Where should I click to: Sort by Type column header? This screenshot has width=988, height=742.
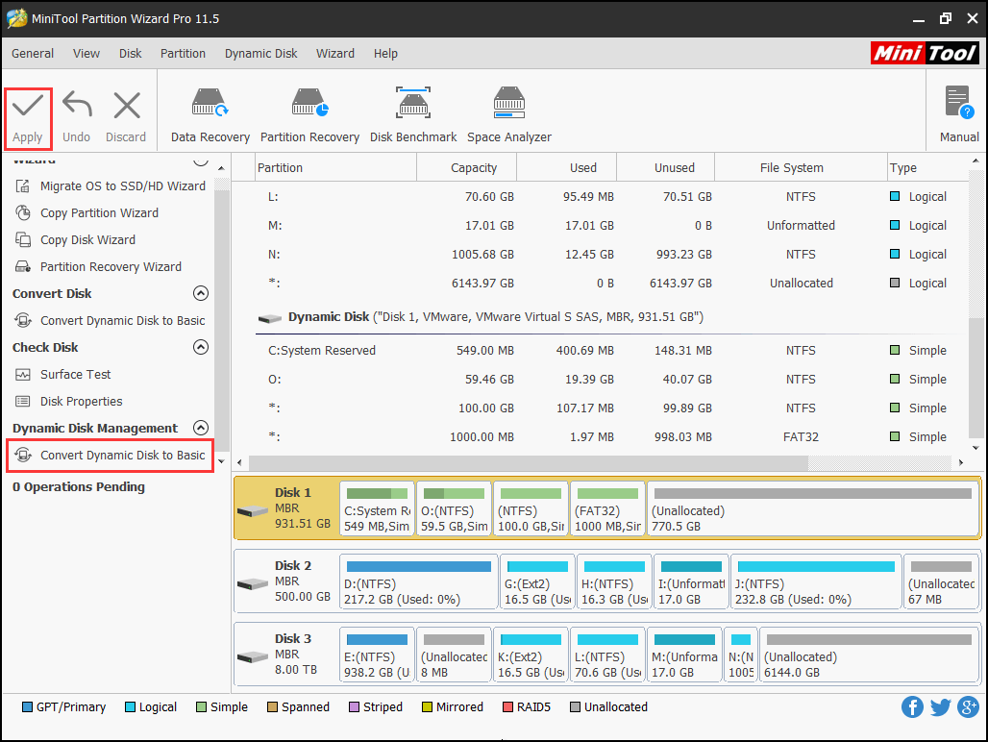926,167
